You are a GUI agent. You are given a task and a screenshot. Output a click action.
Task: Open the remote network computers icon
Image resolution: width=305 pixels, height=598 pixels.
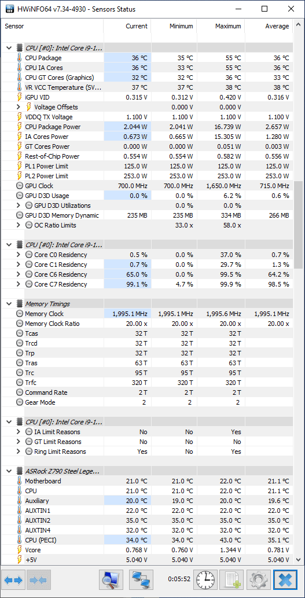tap(141, 580)
